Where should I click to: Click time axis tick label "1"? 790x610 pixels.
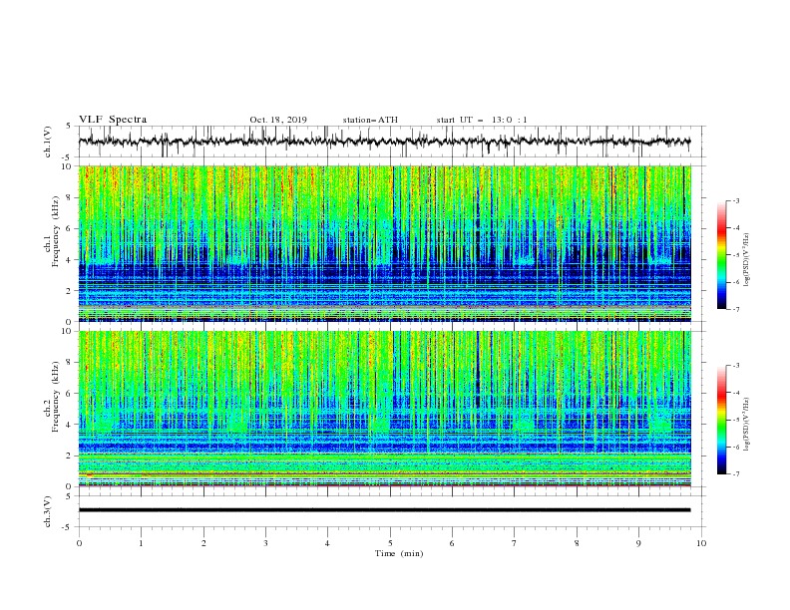[x=141, y=543]
